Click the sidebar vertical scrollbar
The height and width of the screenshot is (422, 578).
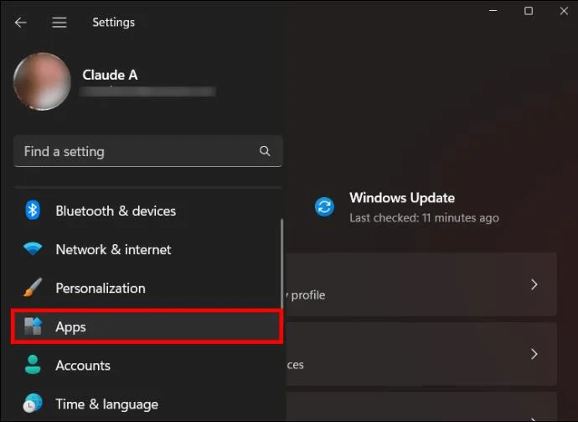[x=282, y=263]
